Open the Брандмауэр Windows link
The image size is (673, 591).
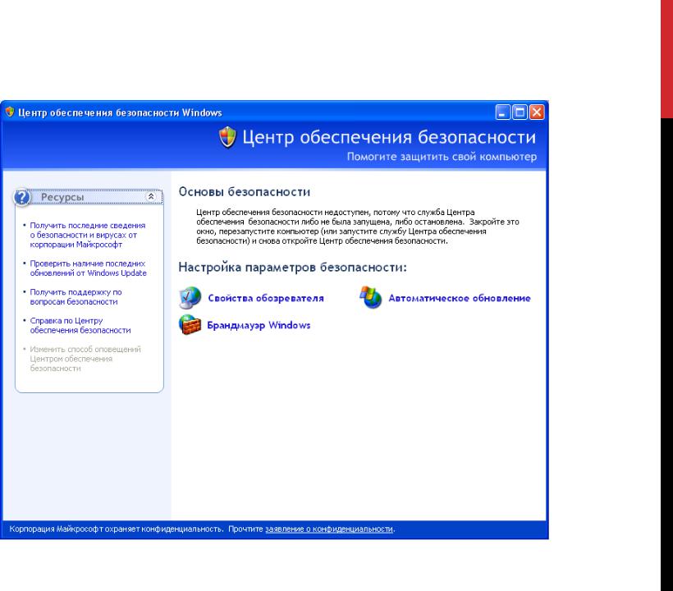pyautogui.click(x=259, y=325)
